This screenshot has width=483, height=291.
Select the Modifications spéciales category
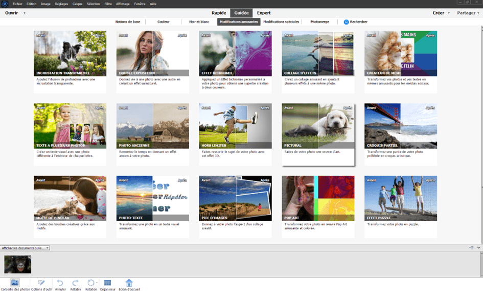[281, 22]
